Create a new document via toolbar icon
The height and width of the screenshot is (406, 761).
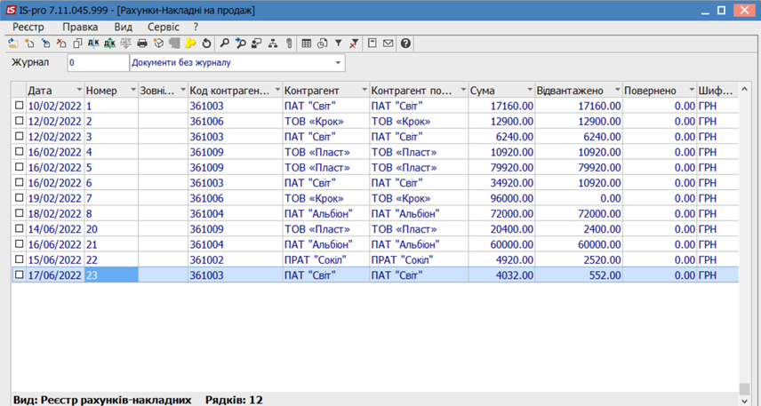pyautogui.click(x=29, y=44)
